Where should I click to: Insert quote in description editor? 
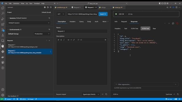click(68, 40)
